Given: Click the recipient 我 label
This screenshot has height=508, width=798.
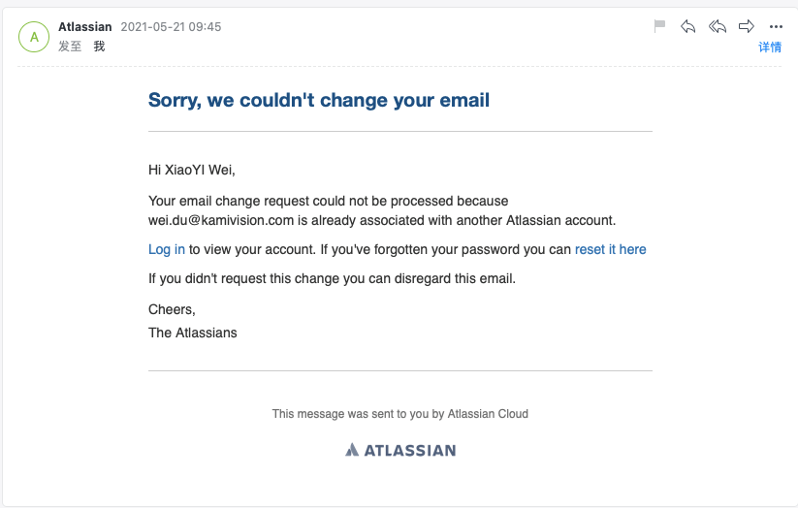Looking at the screenshot, I should 99,47.
